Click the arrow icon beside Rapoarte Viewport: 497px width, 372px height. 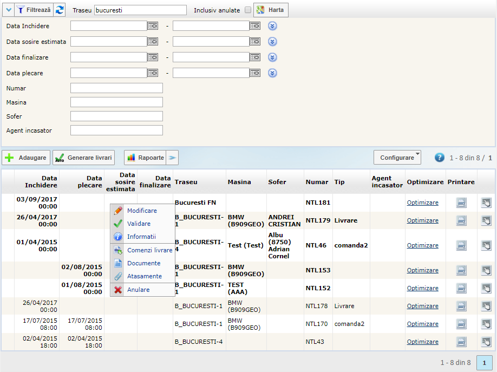tap(172, 158)
